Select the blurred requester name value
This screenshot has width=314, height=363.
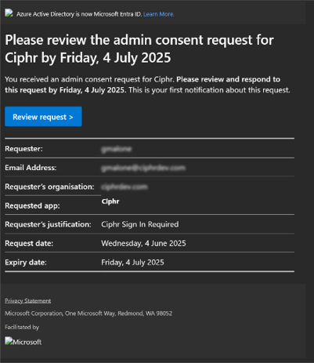coord(117,149)
